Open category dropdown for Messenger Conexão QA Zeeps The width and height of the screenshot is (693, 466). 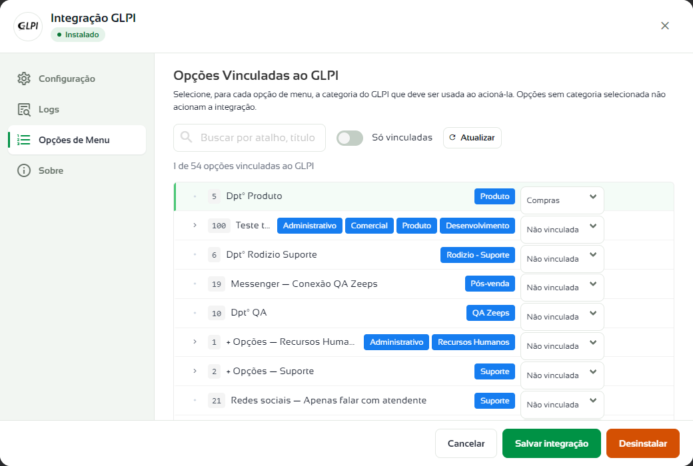[562, 288]
